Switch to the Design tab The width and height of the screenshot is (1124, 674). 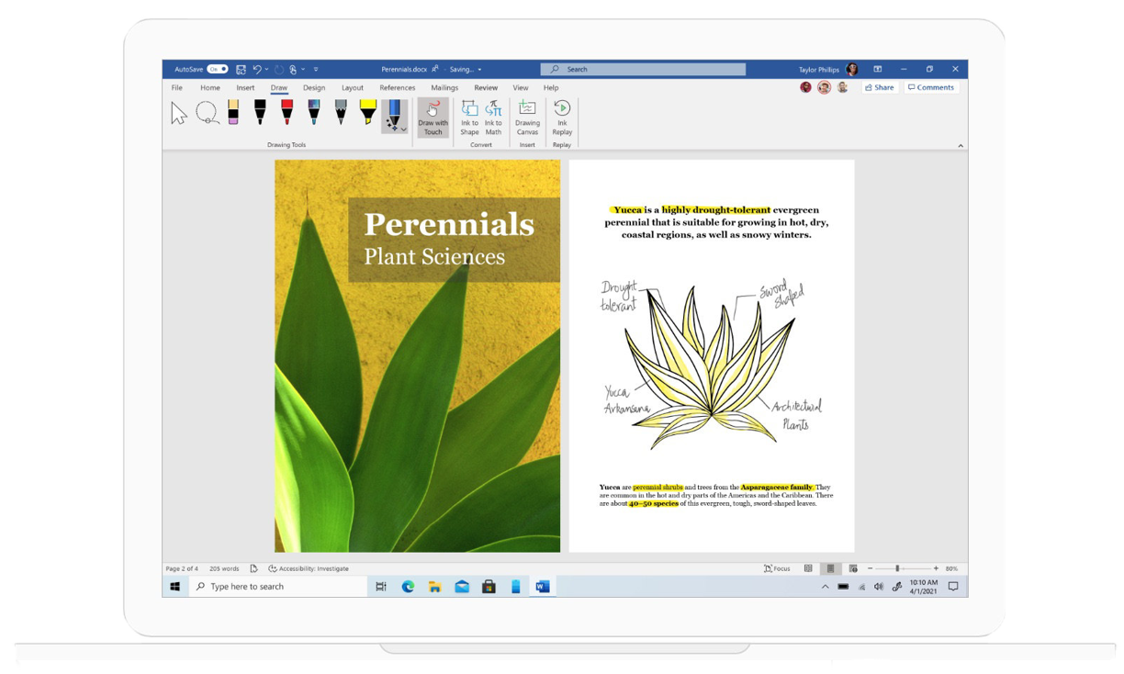pos(314,88)
